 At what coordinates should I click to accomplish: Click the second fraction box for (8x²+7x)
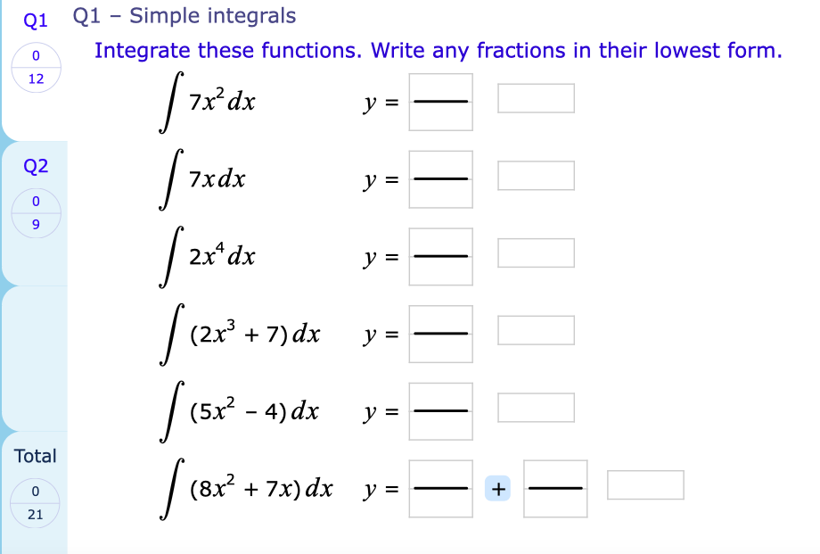(x=555, y=489)
